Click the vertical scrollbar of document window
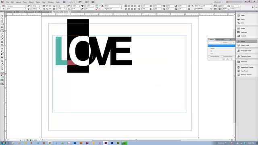The width and height of the screenshot is (258, 145). coord(234,76)
